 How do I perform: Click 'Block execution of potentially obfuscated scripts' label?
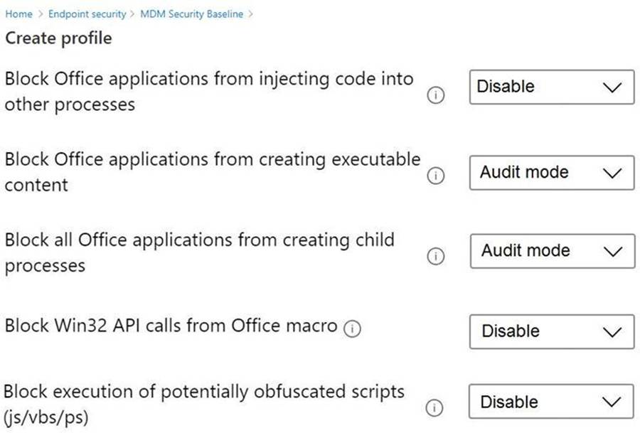[x=204, y=391]
